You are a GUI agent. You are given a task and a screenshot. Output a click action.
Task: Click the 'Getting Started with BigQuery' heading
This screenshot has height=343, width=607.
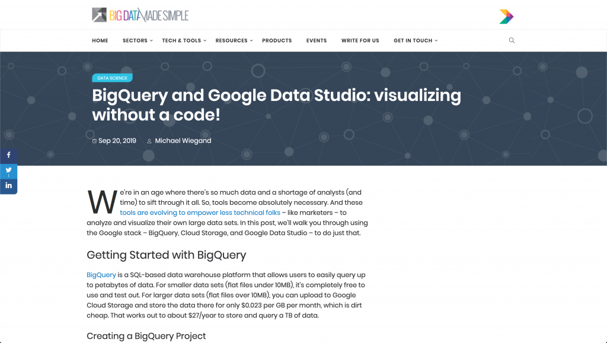[x=167, y=255]
